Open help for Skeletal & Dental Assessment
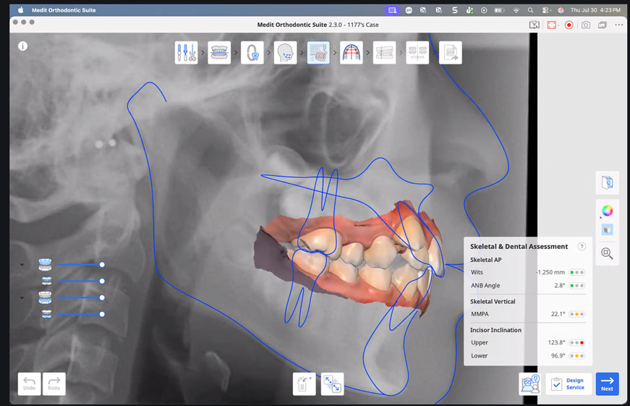This screenshot has width=630, height=406. (582, 246)
